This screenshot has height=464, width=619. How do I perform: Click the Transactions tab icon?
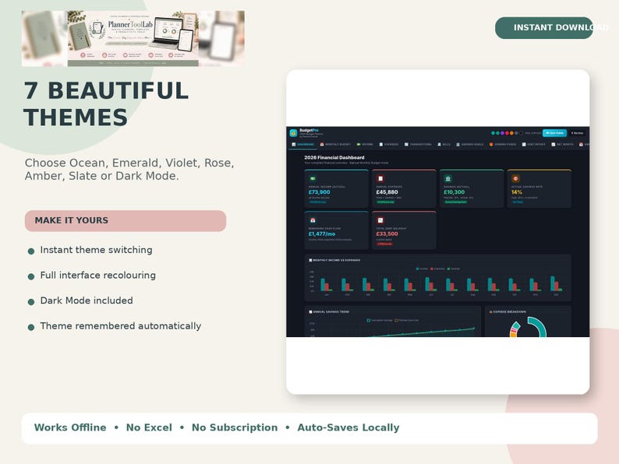click(x=406, y=144)
